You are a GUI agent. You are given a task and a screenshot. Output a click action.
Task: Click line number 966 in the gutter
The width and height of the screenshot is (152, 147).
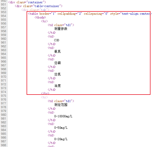[4, 62]
